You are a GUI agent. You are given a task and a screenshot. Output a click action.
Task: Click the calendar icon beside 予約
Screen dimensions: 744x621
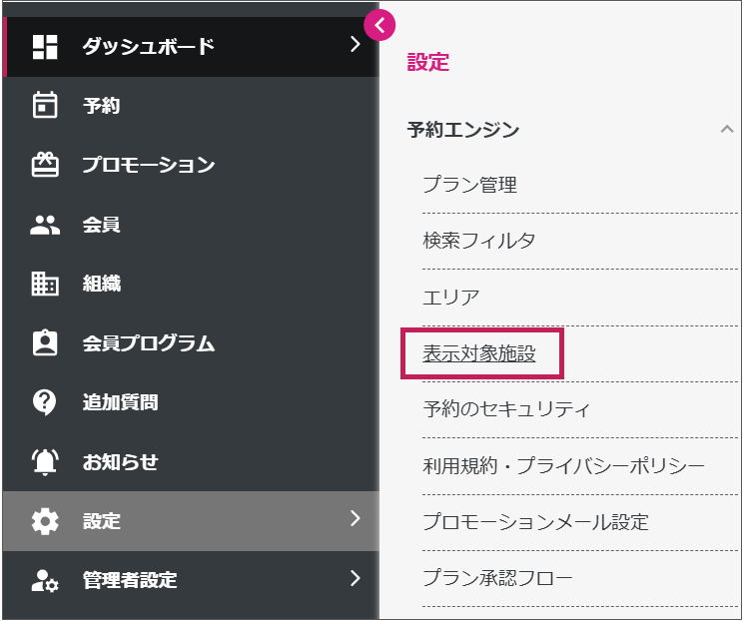tap(45, 105)
